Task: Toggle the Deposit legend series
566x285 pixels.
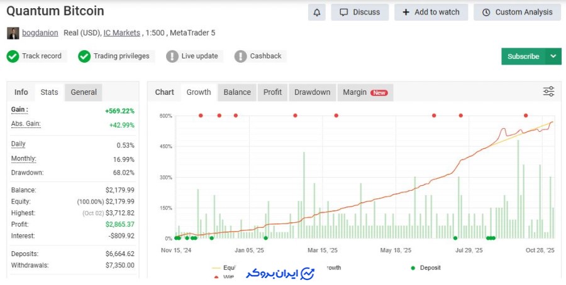Action: point(426,267)
